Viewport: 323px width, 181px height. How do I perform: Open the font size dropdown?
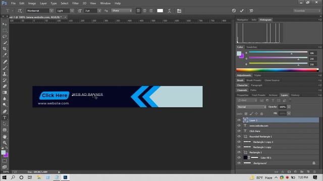point(99,11)
